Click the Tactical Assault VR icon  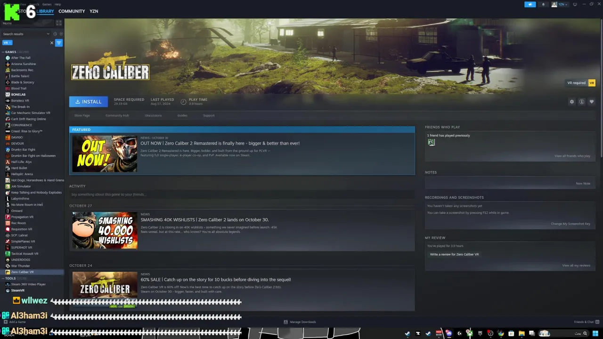[8, 254]
